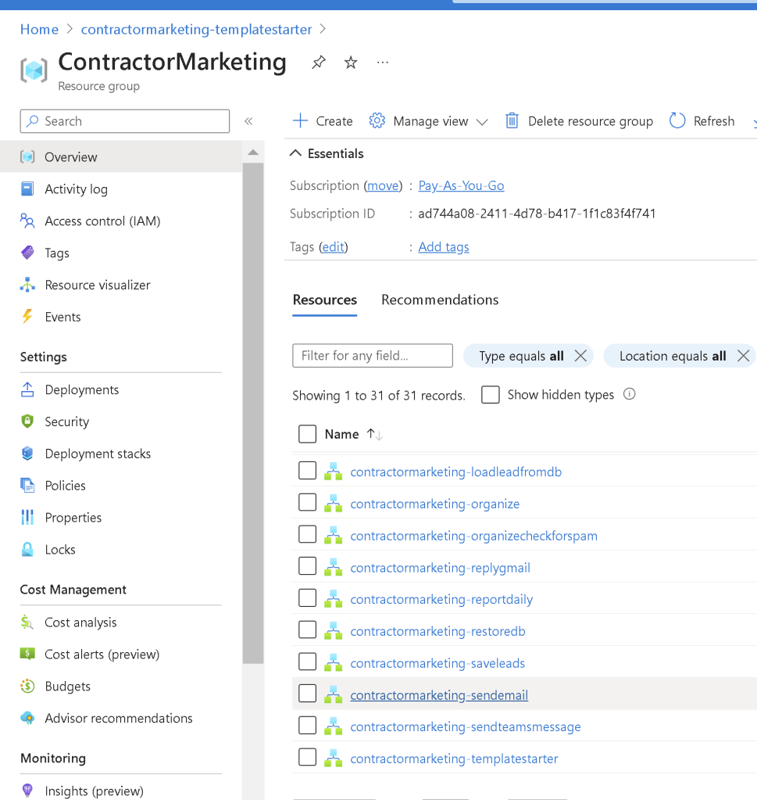Click the Access control (IAM) icon

[27, 221]
